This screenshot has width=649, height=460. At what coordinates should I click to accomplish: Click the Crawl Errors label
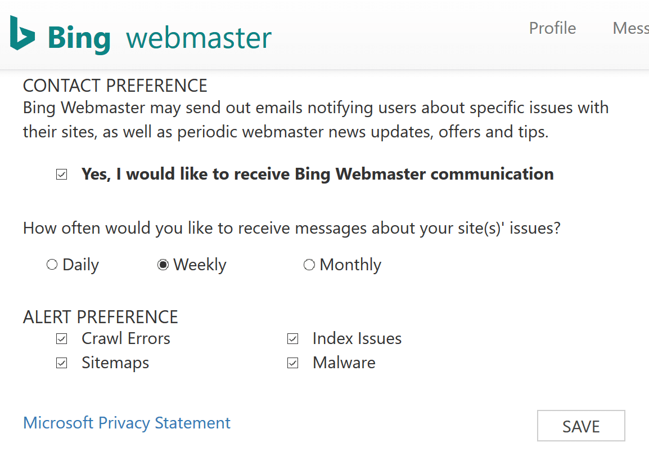point(126,338)
